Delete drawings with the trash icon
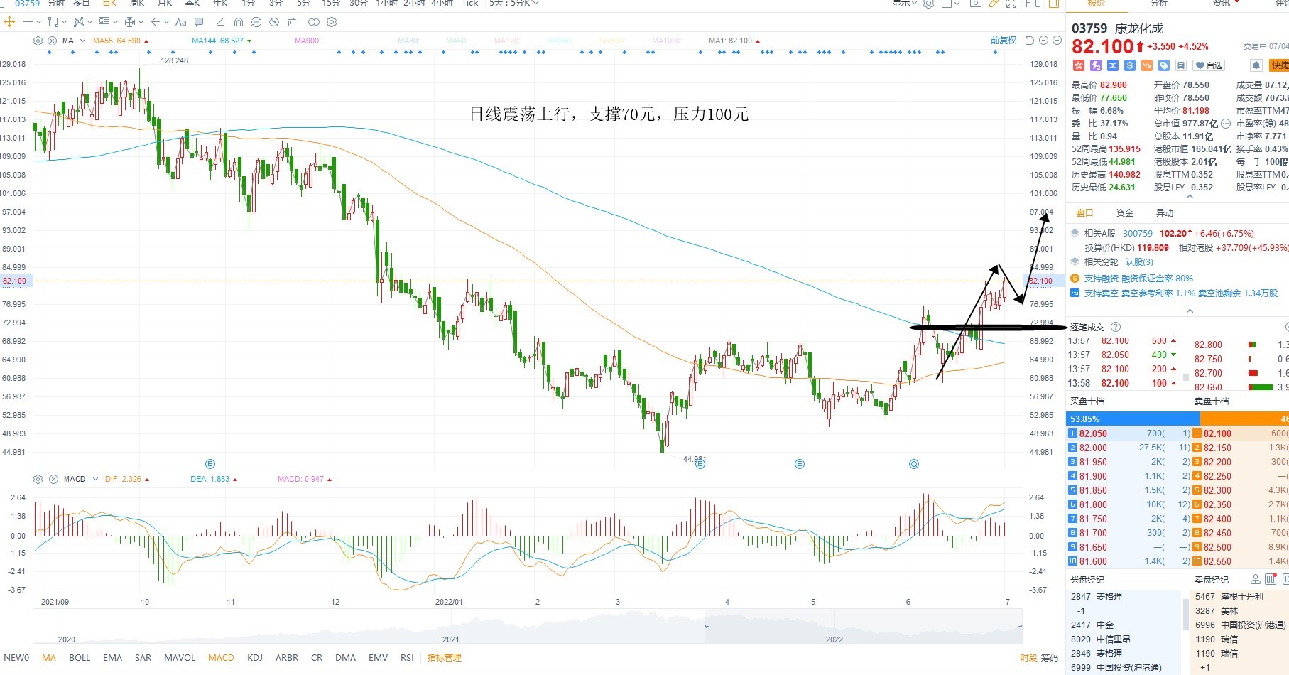The height and width of the screenshot is (675, 1289). 292,22
